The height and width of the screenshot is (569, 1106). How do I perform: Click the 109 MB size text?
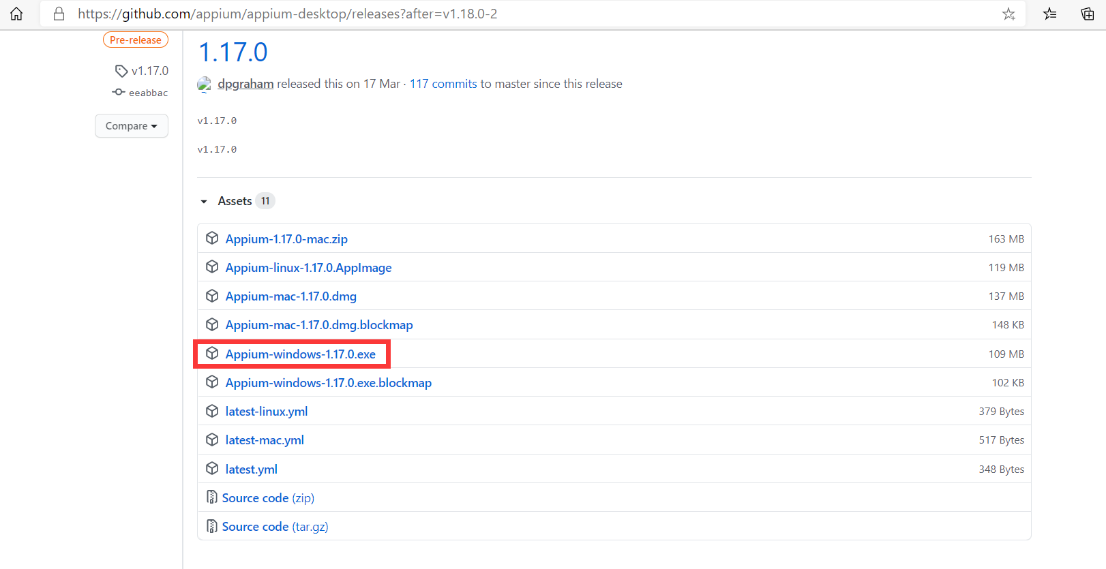coord(1006,354)
